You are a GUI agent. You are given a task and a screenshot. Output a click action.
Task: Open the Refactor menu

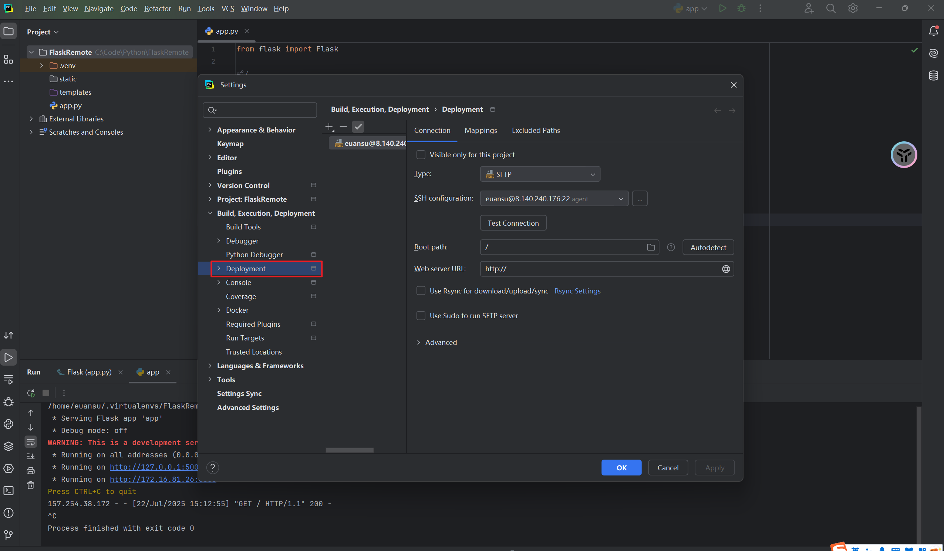pyautogui.click(x=157, y=9)
